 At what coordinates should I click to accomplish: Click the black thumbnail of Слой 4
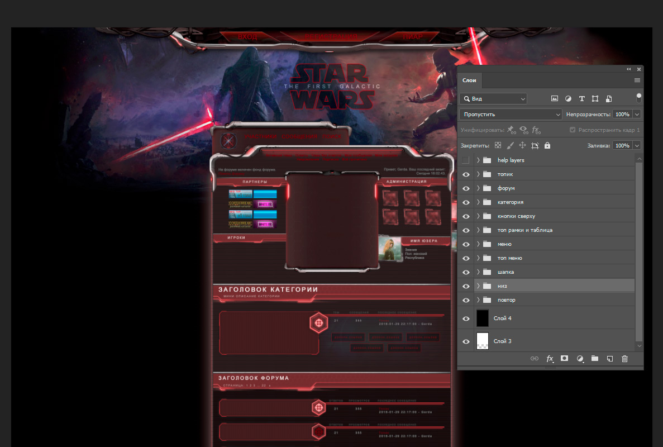[483, 318]
